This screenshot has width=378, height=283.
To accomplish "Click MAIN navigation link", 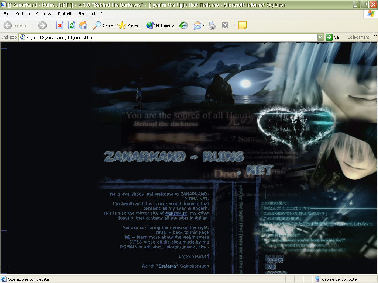I will pyautogui.click(x=275, y=260).
